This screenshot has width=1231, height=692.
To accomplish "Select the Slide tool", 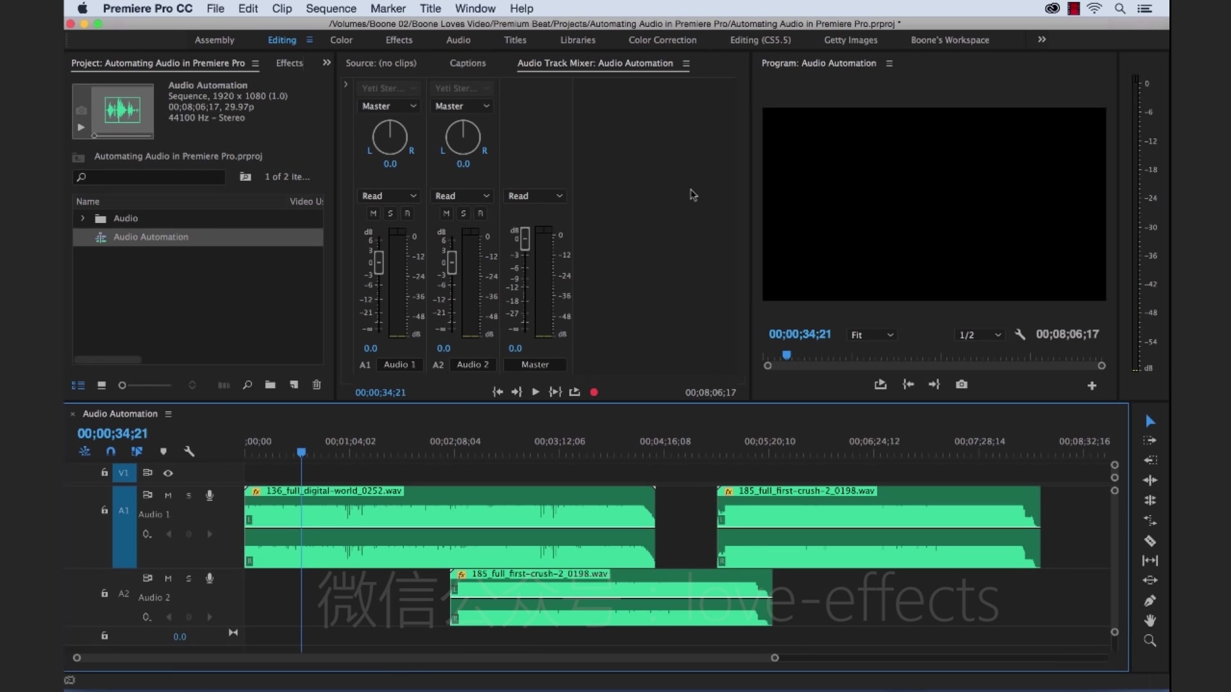I will point(1150,581).
